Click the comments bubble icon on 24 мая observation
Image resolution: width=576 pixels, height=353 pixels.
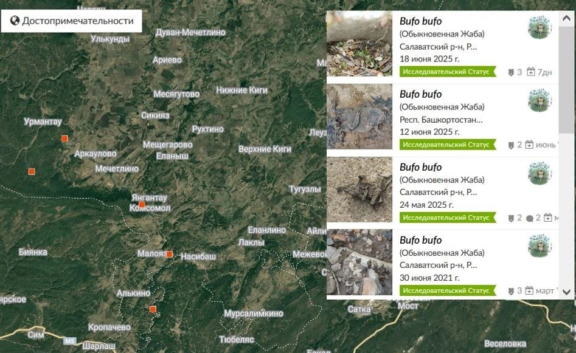[529, 218]
